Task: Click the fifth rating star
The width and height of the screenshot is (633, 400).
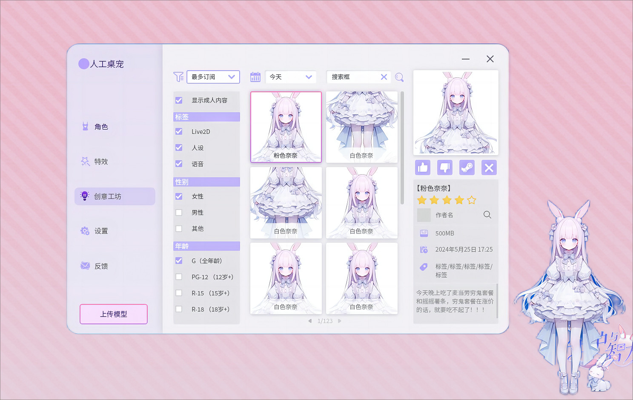Action: pyautogui.click(x=472, y=200)
